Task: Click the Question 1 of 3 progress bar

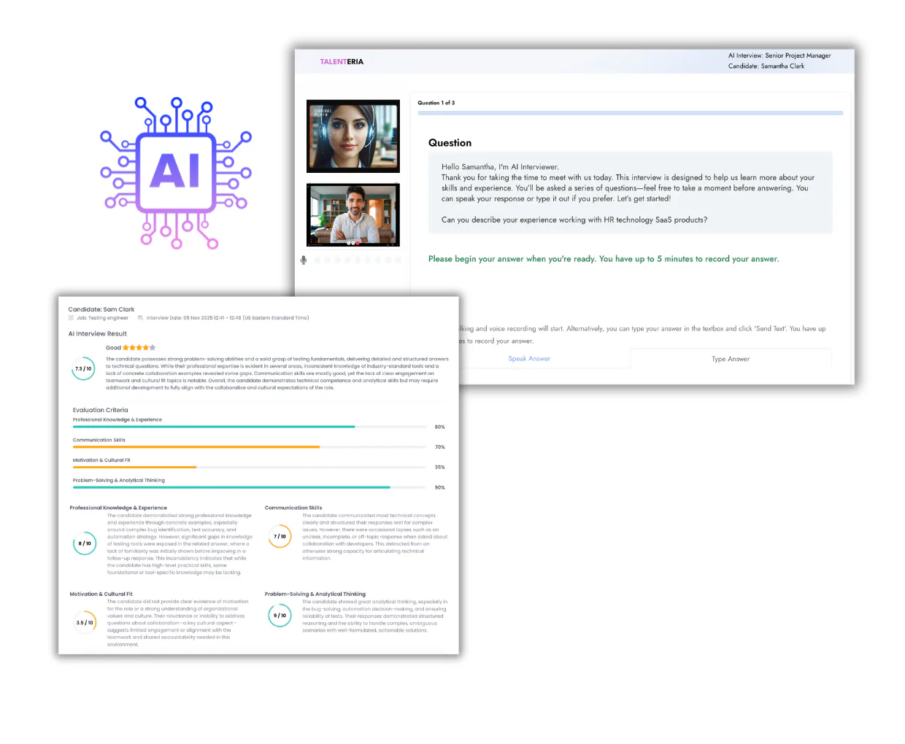Action: [631, 113]
